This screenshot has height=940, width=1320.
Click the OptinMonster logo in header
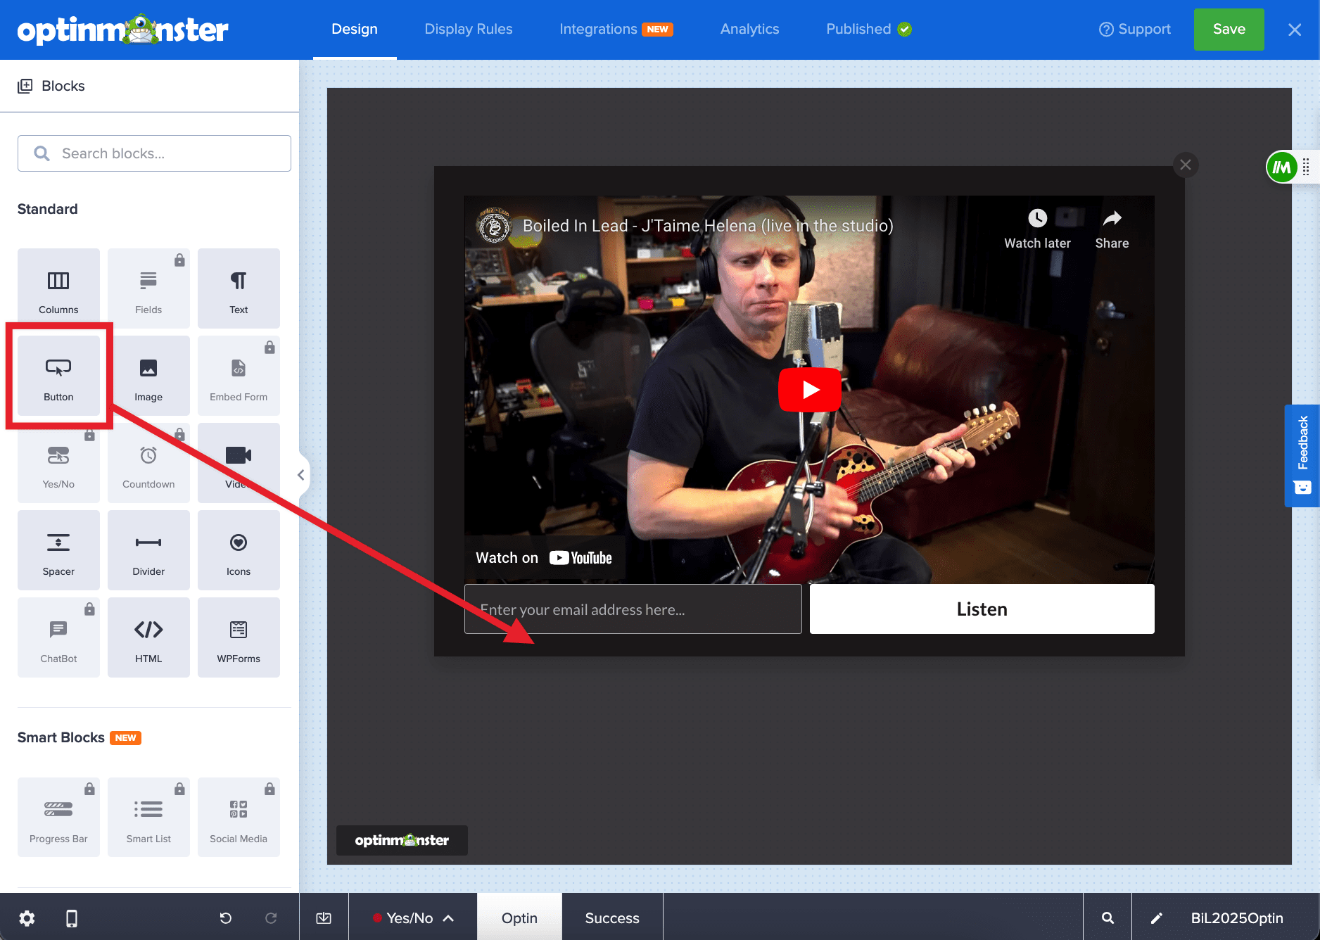coord(123,30)
